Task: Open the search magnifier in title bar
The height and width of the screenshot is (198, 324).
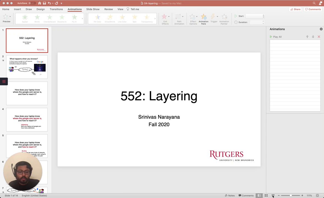Action: 314,3
